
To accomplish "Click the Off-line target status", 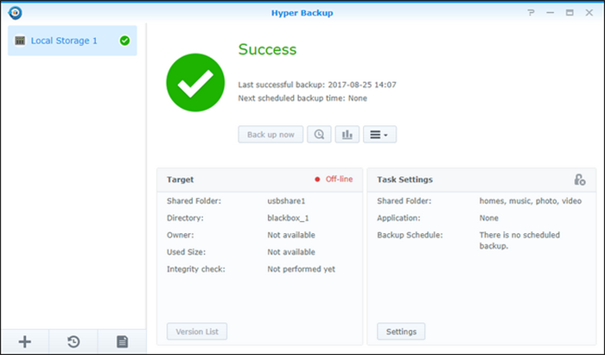I will pyautogui.click(x=334, y=180).
